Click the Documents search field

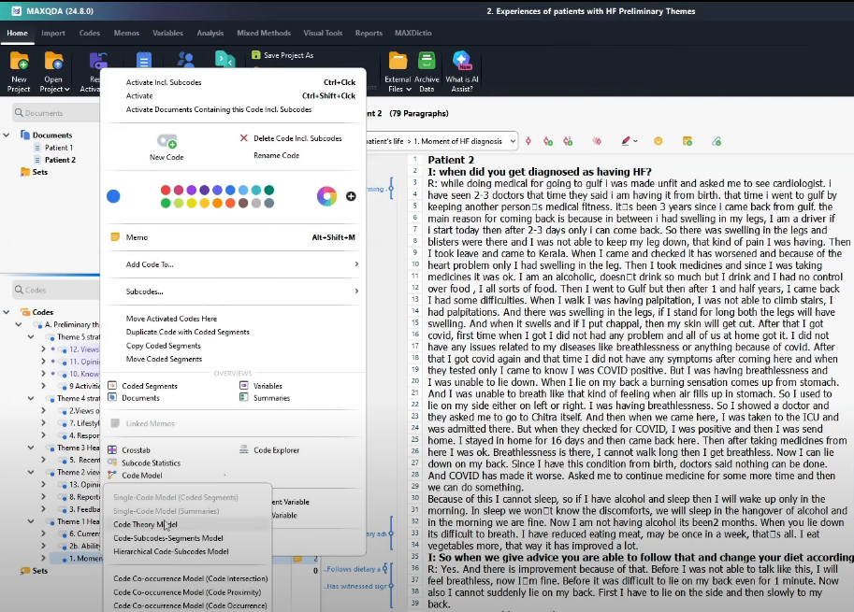coord(56,113)
